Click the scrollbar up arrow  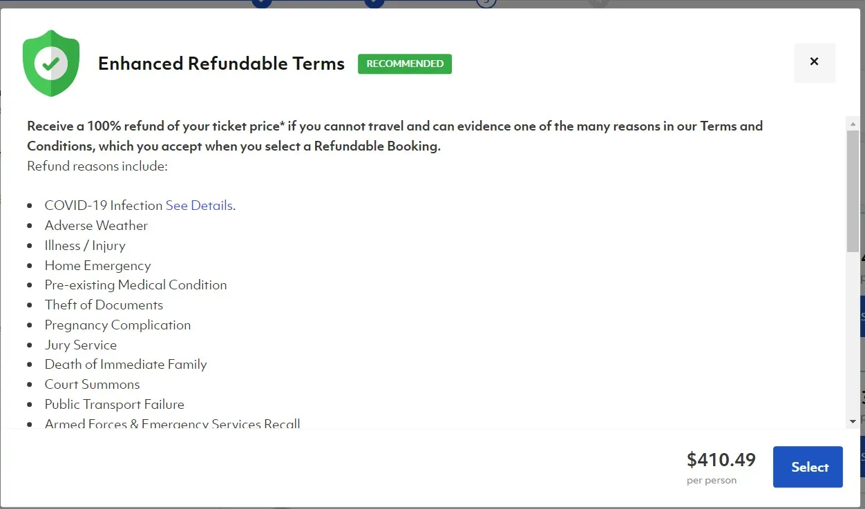(853, 124)
